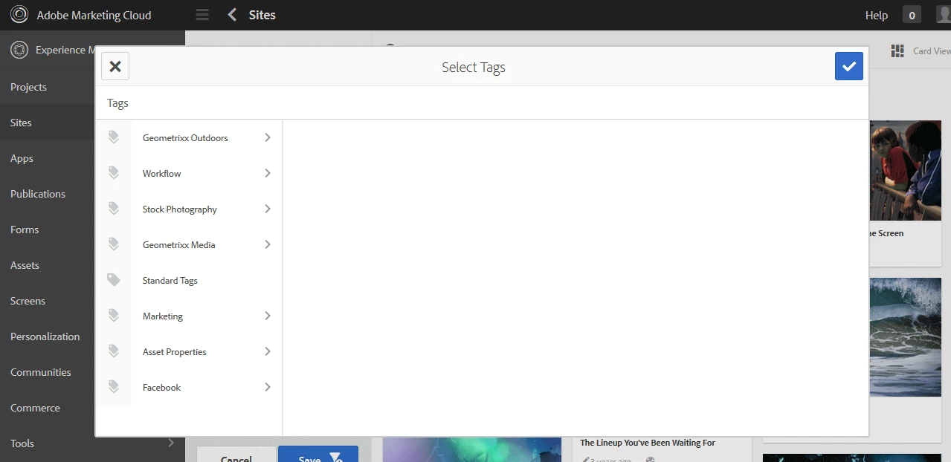Screen dimensions: 951x462
Task: Click the tag icon beside Asset Properties
Action: [x=114, y=351]
